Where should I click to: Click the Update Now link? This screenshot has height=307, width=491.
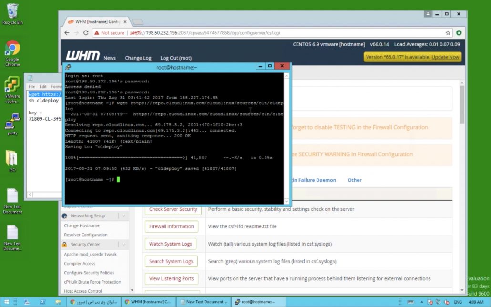(x=445, y=57)
